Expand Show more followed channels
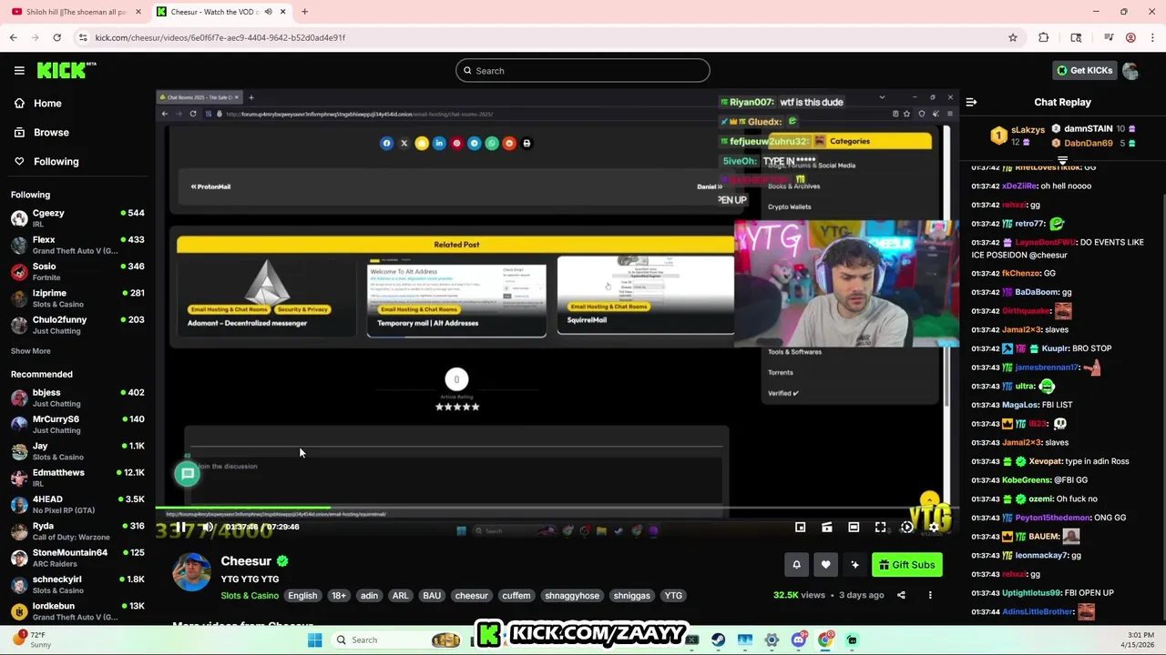Viewport: 1166px width, 655px height. (x=31, y=351)
